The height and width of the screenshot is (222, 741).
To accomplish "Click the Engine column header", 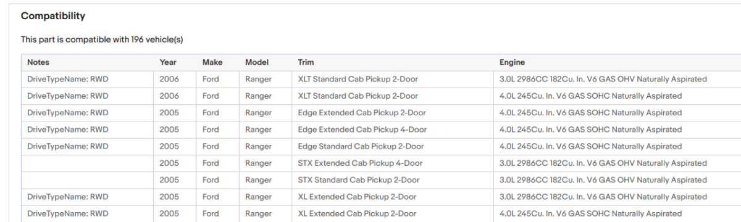I will coord(513,62).
